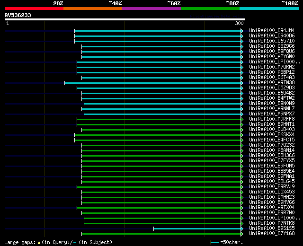Viewport: 303px width, 246px height.
Task: Click label UniRef100_Q7Y1G8
Action: [272, 234]
